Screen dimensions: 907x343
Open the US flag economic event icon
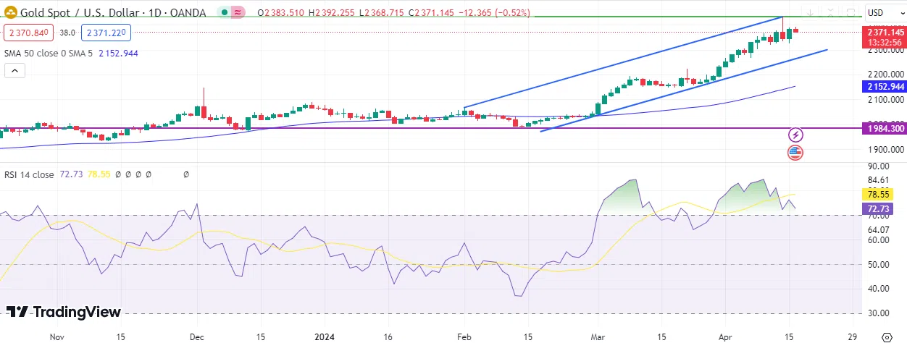click(795, 153)
